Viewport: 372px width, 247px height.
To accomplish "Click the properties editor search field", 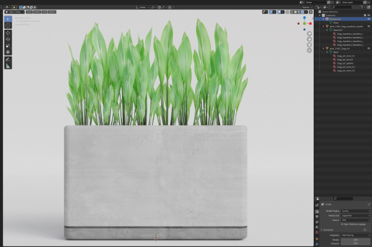I will click(343, 199).
